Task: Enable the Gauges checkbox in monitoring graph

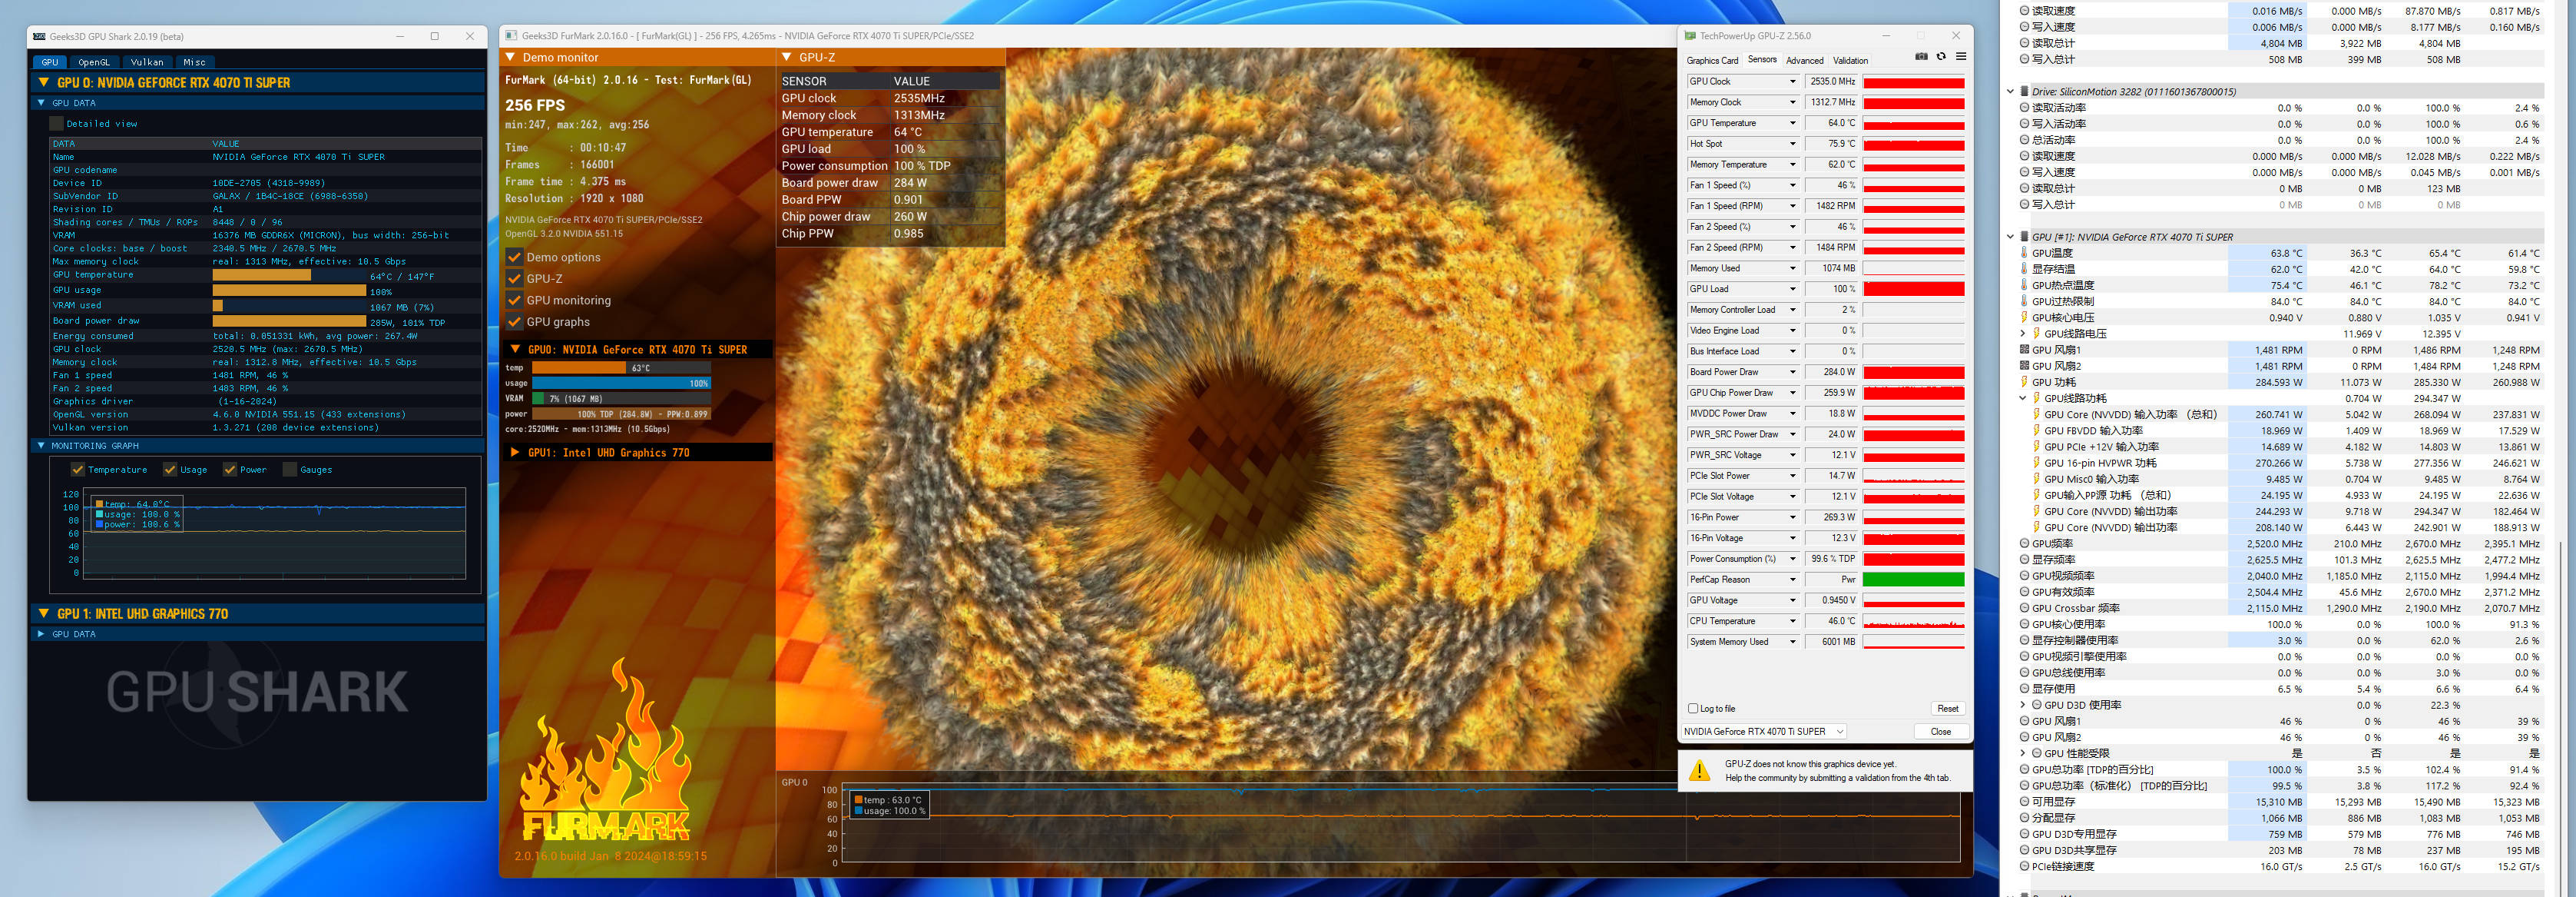Action: (290, 470)
